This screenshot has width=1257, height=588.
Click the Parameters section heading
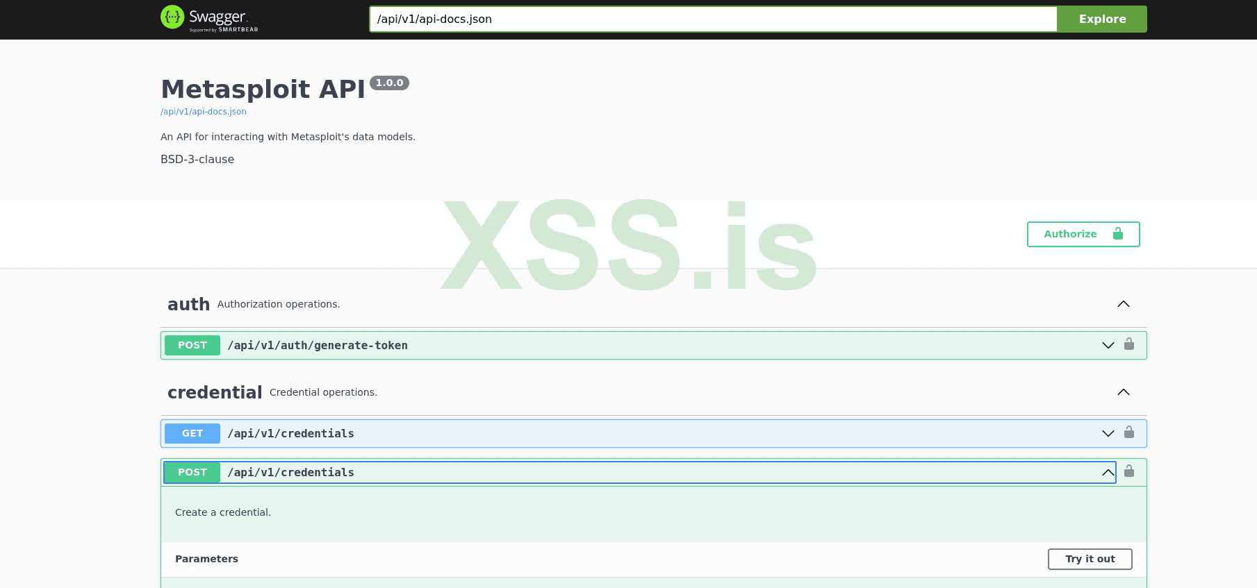[x=206, y=559]
